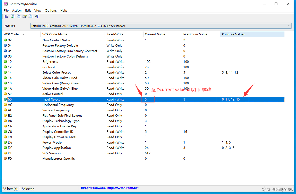
Task: Open the nirsoft.net link in status bar
Action: pos(123,188)
